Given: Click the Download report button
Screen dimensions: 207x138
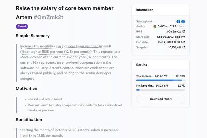Looking at the screenshot, I should [x=161, y=99].
